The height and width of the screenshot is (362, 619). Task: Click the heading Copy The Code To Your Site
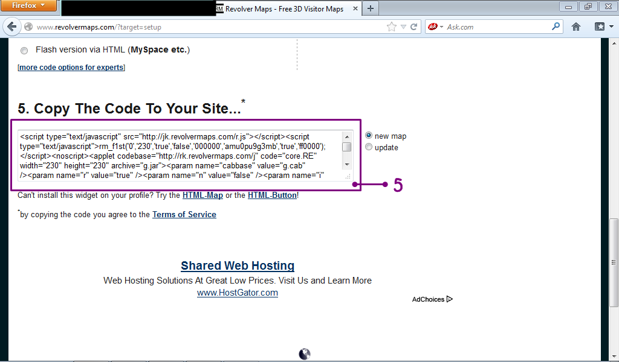129,109
